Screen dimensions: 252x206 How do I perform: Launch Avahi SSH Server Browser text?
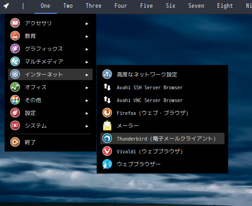point(150,87)
